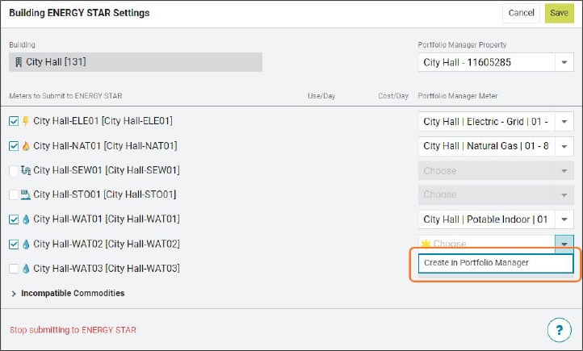
Task: Click the electric lightning icon for City Hall-ELE01
Action: (x=25, y=122)
